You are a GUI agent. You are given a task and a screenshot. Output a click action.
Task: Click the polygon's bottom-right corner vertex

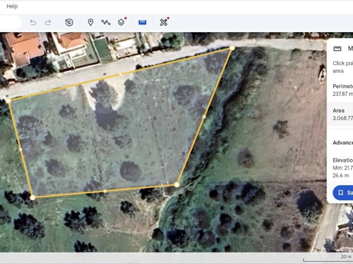[177, 185]
